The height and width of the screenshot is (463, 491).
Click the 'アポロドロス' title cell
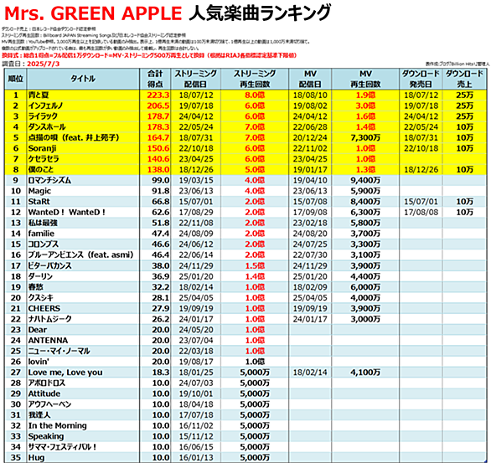click(x=83, y=383)
